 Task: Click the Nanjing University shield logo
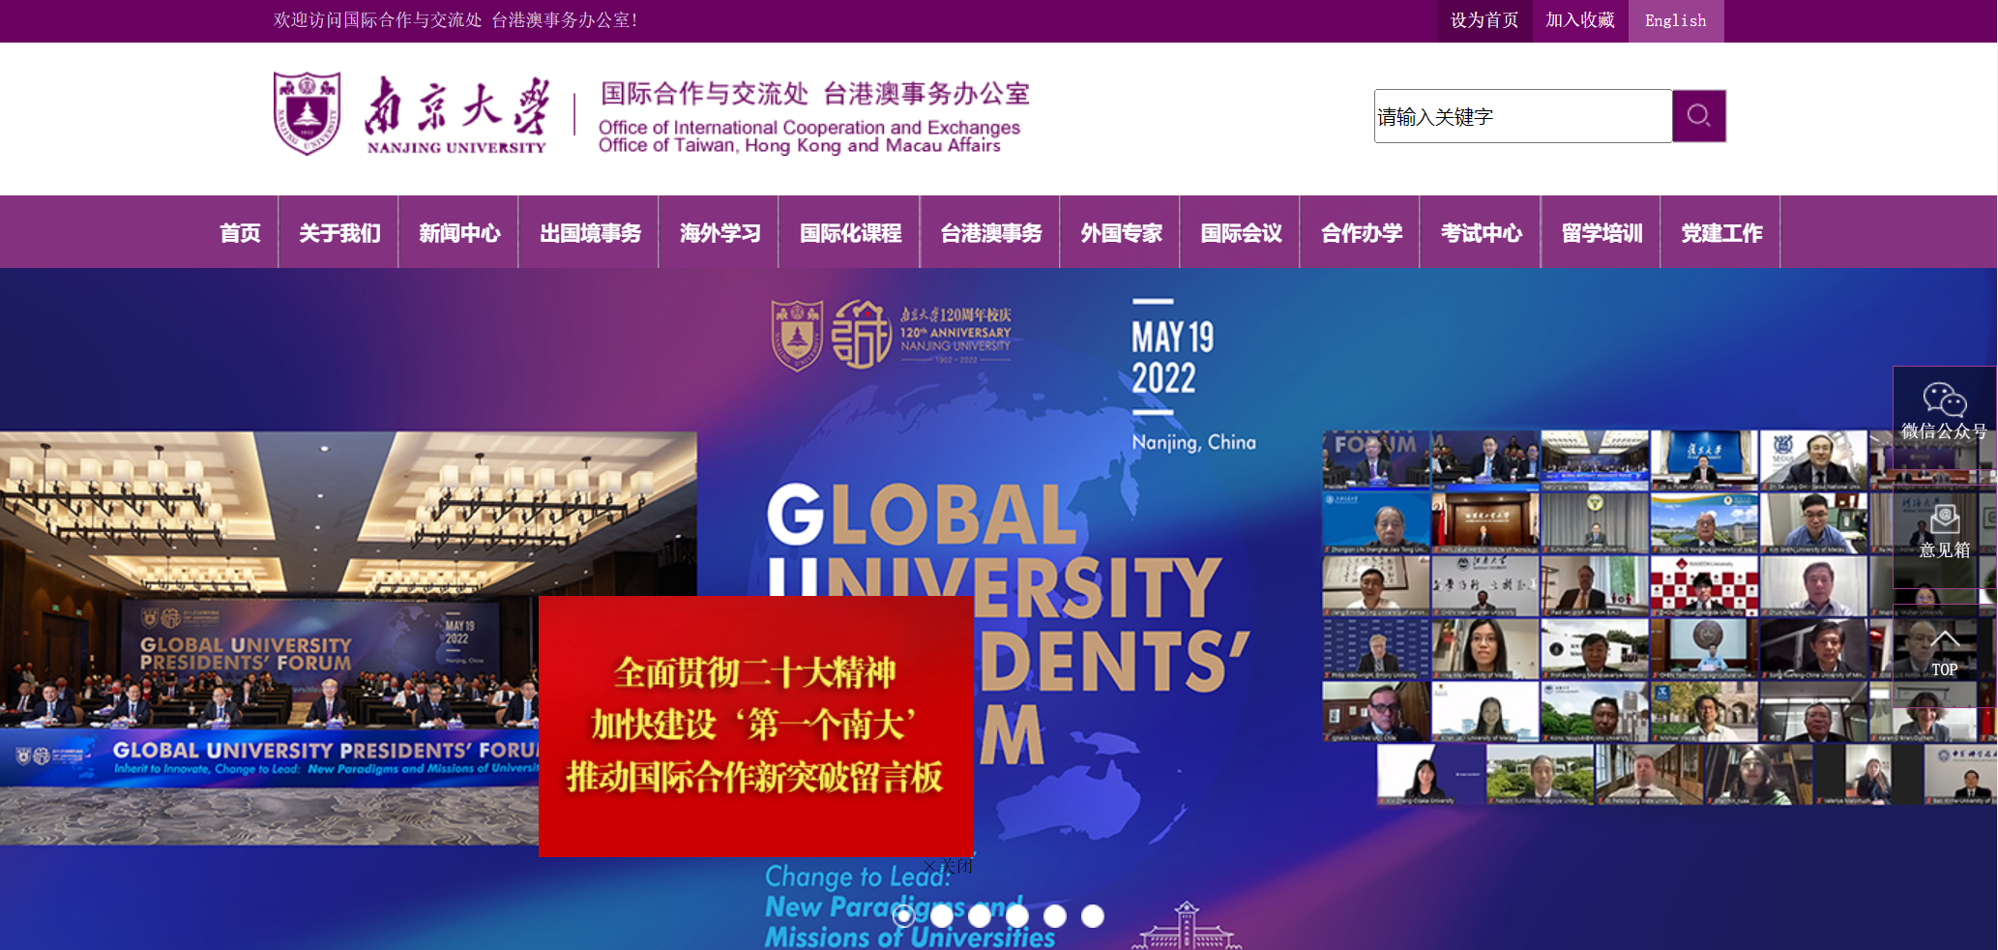click(x=307, y=113)
